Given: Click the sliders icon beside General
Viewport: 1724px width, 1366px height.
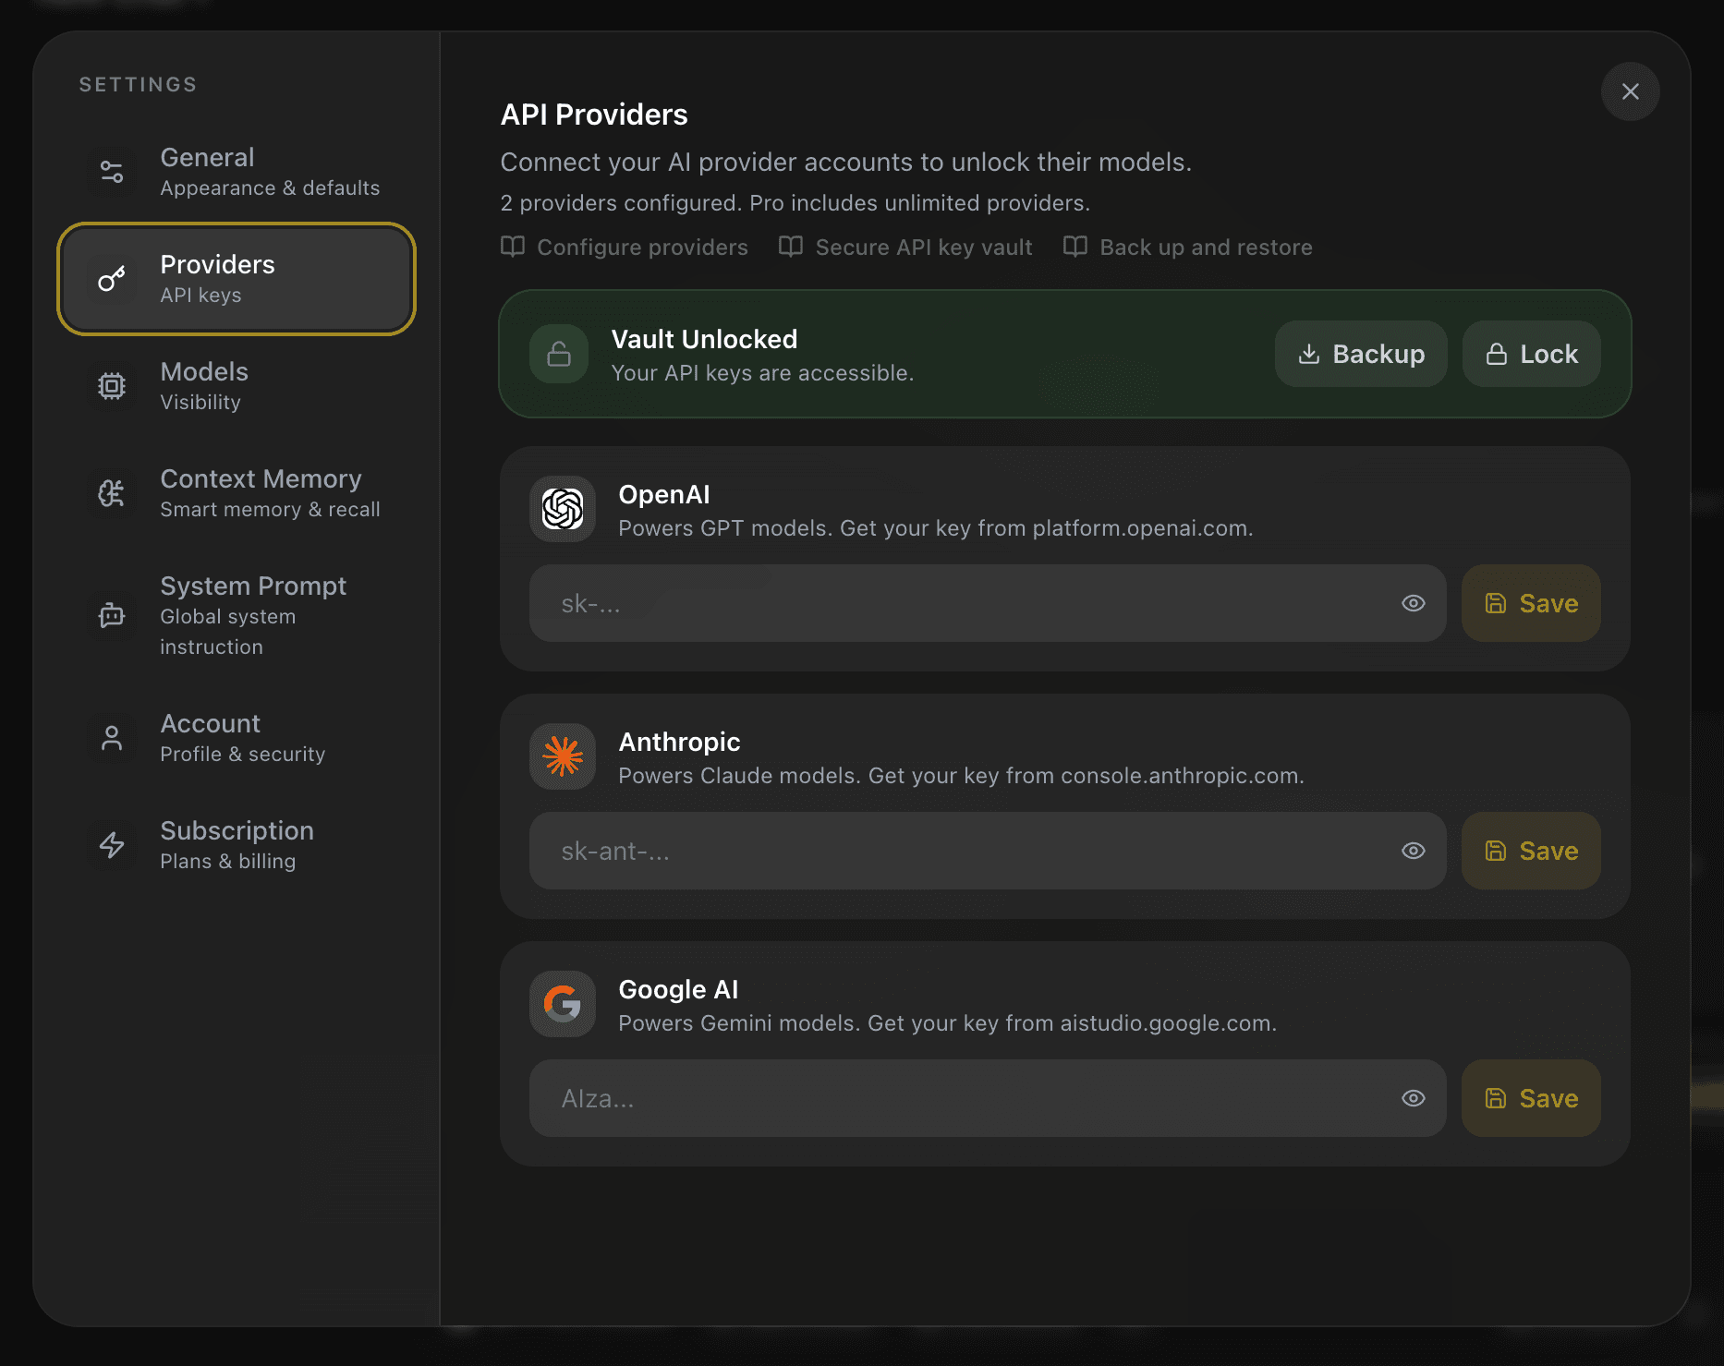Looking at the screenshot, I should click(x=112, y=172).
